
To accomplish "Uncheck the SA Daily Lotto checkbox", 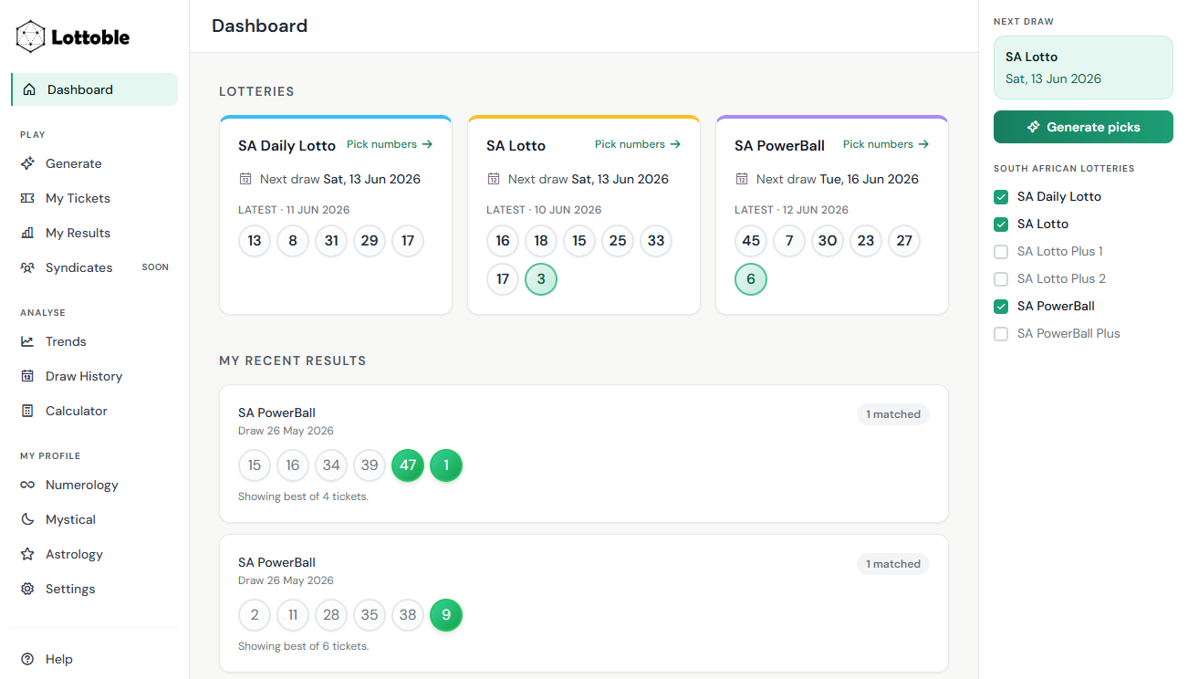I will tap(1001, 196).
